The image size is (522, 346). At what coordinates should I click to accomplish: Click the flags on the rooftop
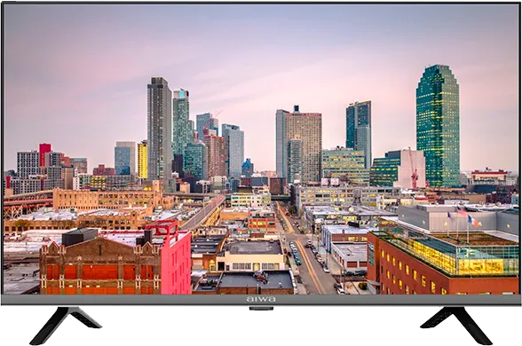[x=463, y=216]
